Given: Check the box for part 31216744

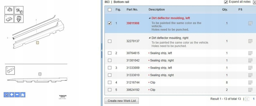Looking at the screenshot, I should pyautogui.click(x=110, y=82).
